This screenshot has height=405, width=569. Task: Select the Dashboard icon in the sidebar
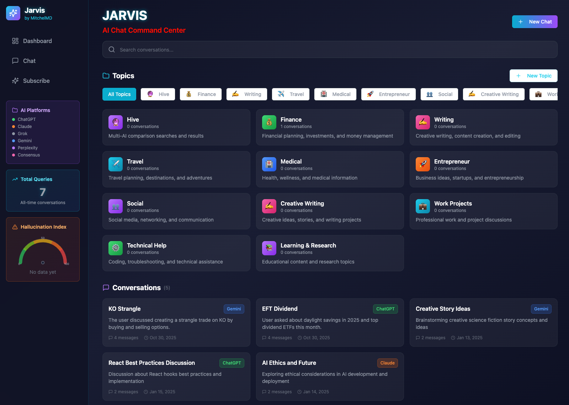(15, 41)
